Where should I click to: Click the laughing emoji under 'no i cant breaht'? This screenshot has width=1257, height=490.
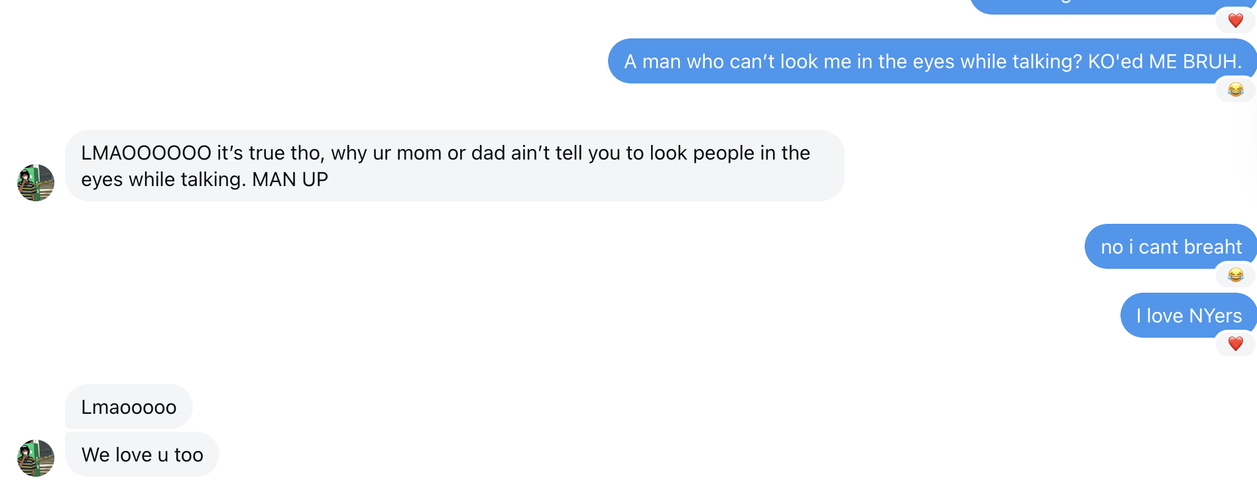1235,275
